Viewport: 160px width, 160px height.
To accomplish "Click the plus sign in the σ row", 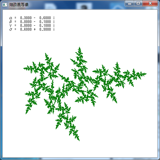I will 35,29.
